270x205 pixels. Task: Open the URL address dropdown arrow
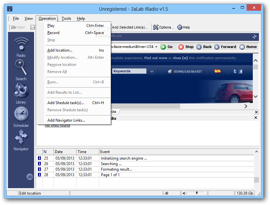tap(156, 47)
